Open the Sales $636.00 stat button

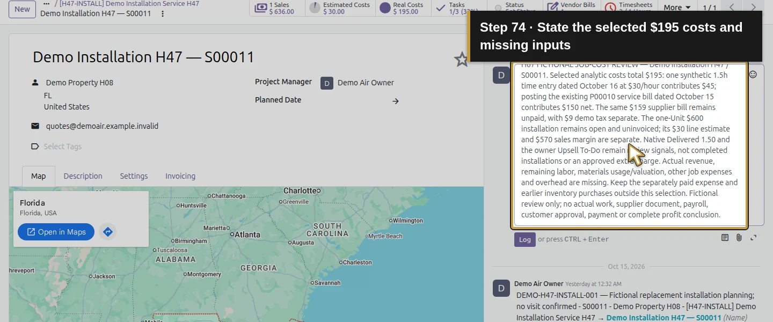click(x=277, y=8)
